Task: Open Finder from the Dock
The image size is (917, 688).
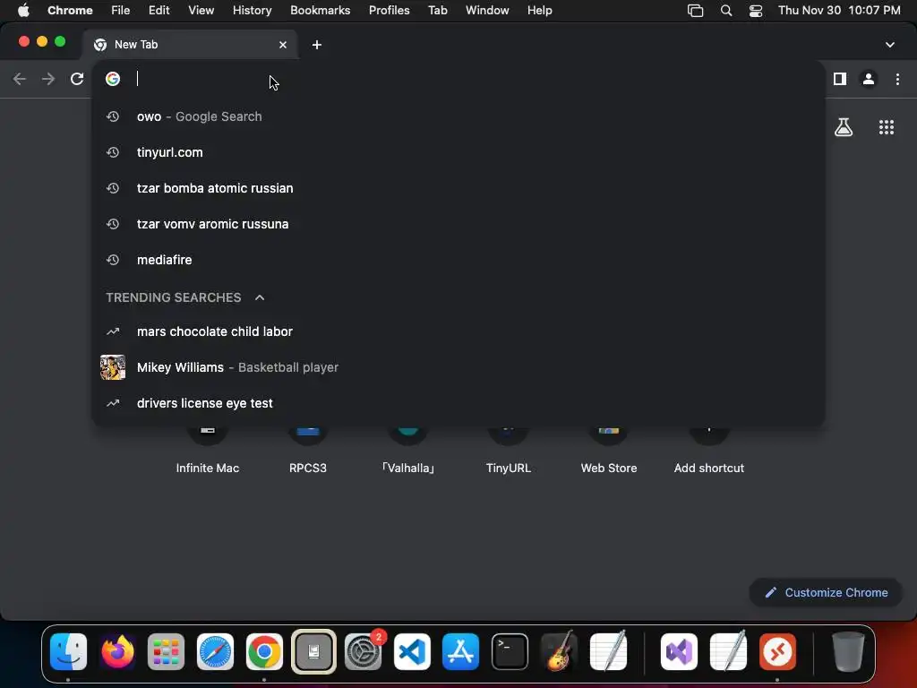Action: (68, 651)
